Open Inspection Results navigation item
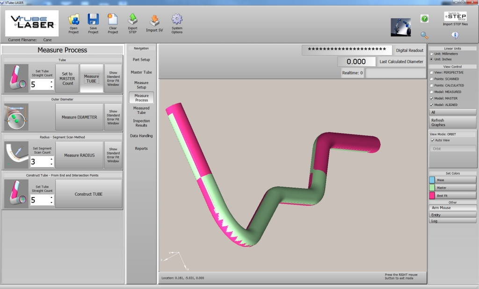The width and height of the screenshot is (479, 289). click(141, 123)
